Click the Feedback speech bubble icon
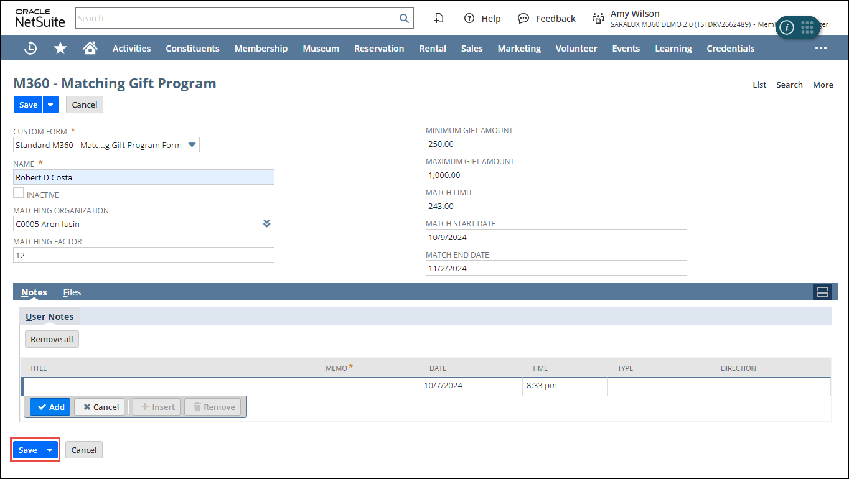This screenshot has height=479, width=849. pos(523,19)
